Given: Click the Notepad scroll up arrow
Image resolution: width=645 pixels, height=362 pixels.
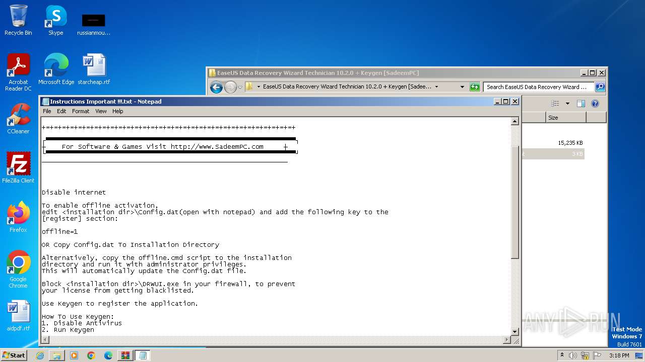Looking at the screenshot, I should (514, 121).
